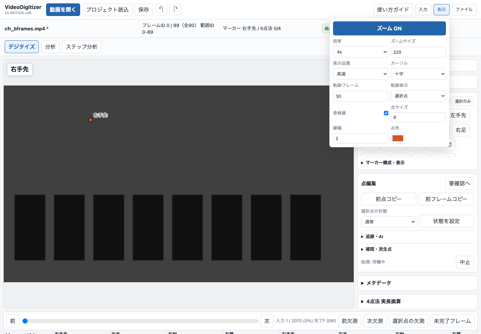Switch to the 分析 tab
The height and width of the screenshot is (334, 481).
point(50,47)
